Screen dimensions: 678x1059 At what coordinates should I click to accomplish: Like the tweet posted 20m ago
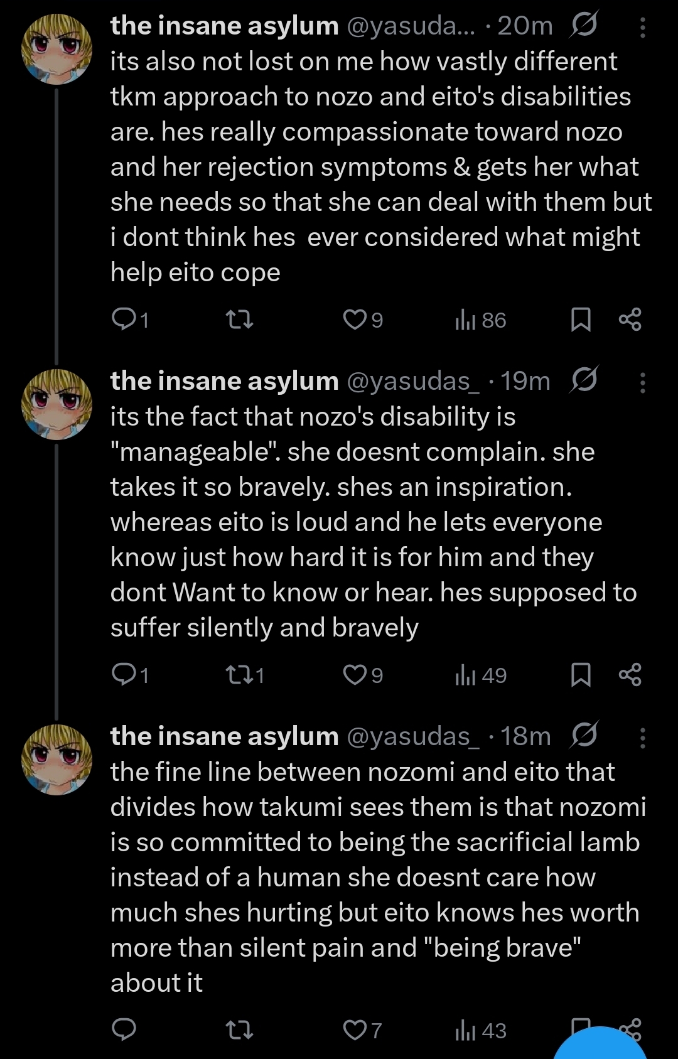355,320
